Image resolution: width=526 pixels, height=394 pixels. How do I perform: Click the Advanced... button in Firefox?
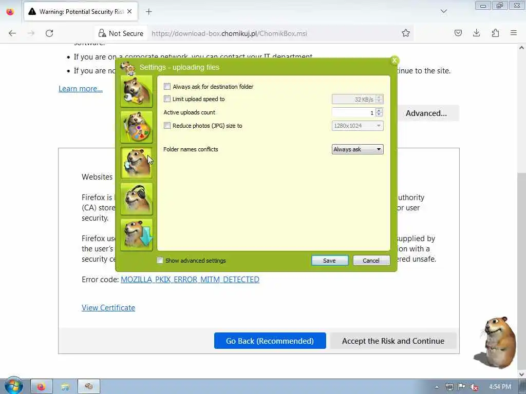coord(426,113)
